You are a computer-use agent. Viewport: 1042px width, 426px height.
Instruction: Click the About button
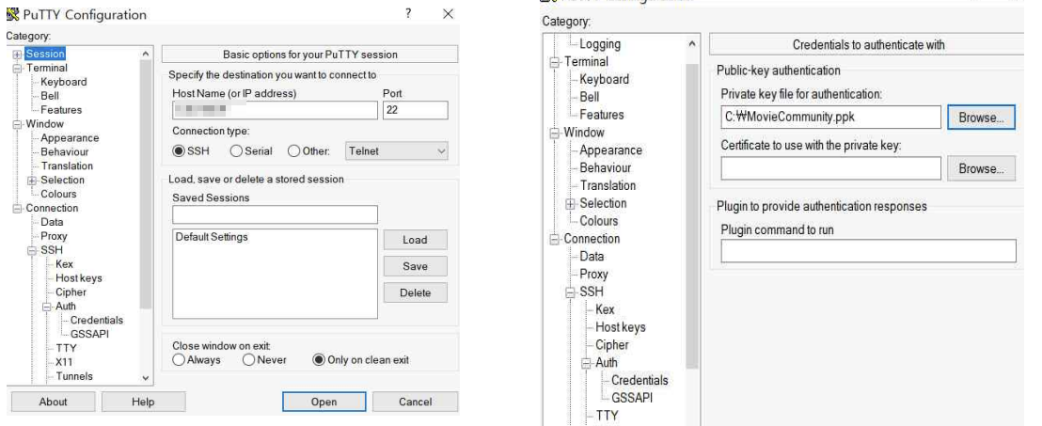(54, 402)
